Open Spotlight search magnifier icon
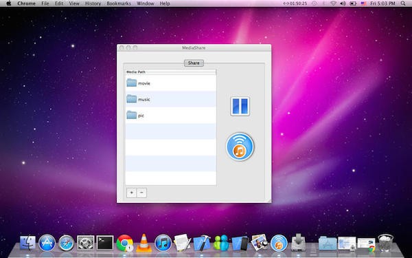Screen dimensions: 412x258 tap(403, 3)
